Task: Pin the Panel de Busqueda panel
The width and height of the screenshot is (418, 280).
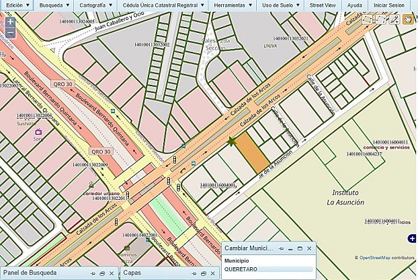Action: [x=91, y=273]
